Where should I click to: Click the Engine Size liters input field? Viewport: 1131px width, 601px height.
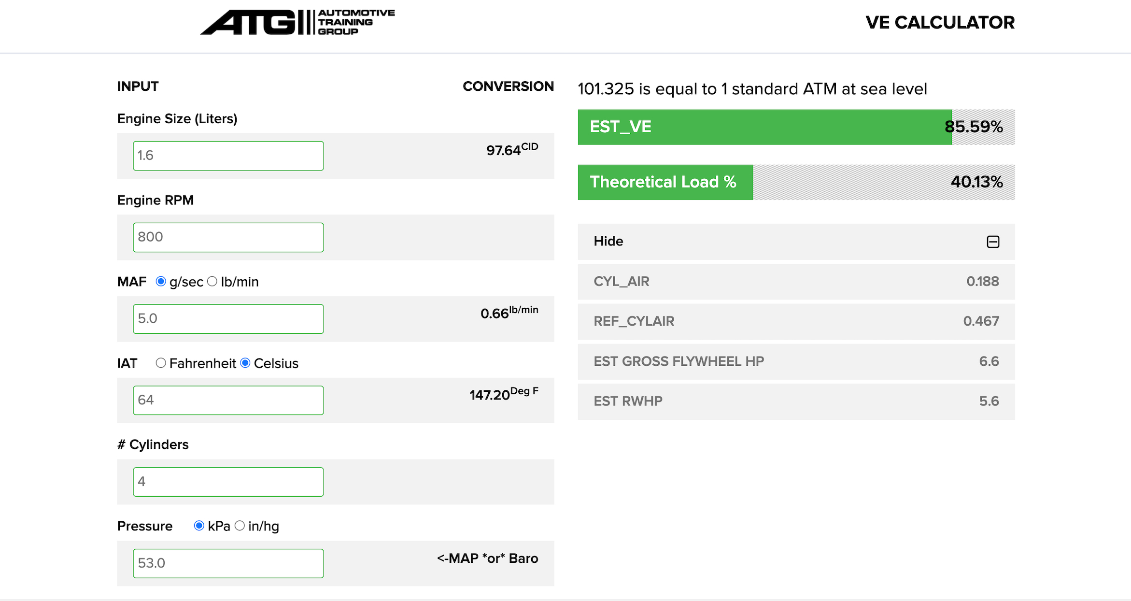[x=228, y=156]
